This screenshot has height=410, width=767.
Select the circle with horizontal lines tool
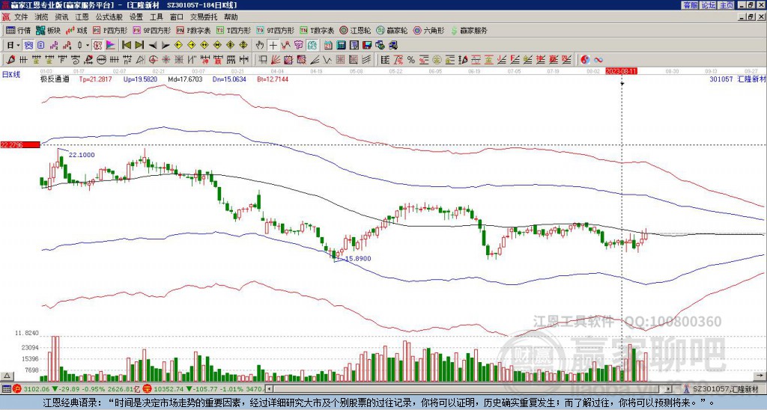[101, 60]
